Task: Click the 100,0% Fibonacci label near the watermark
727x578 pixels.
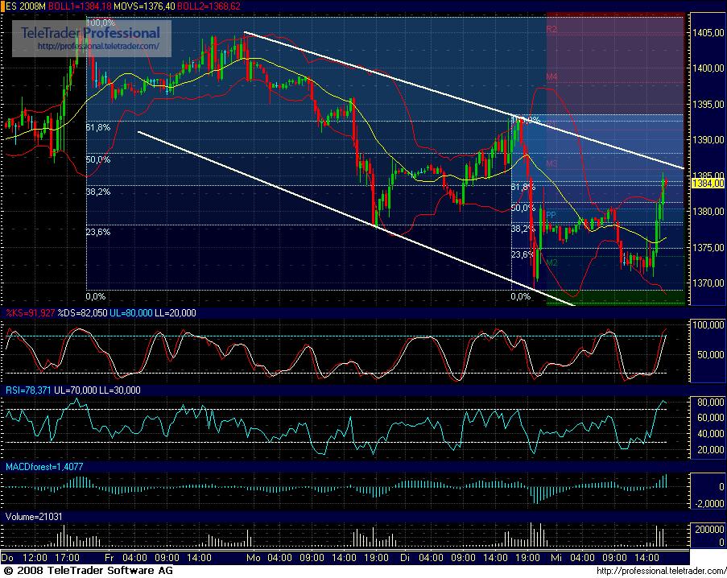Action: tap(100, 23)
